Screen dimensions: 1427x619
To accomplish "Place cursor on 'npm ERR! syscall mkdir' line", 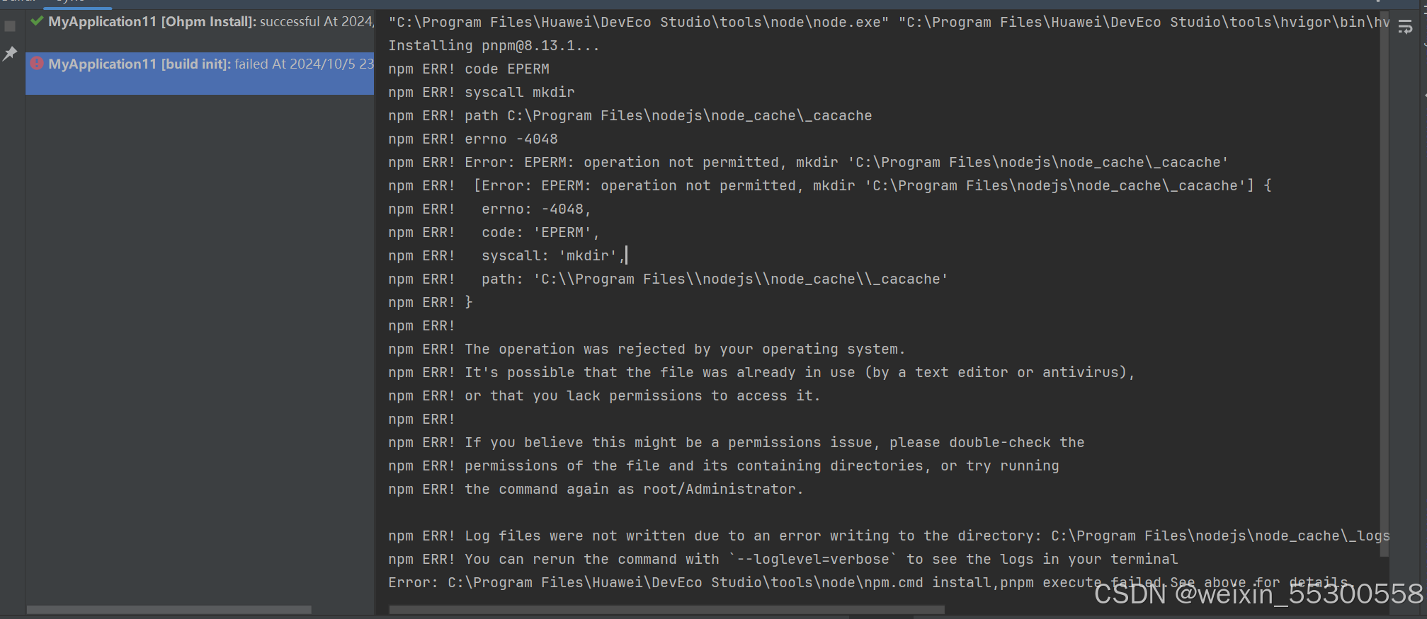I will tap(481, 93).
